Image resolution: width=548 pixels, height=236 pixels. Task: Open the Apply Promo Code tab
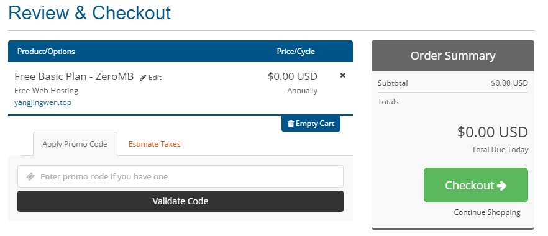[75, 144]
